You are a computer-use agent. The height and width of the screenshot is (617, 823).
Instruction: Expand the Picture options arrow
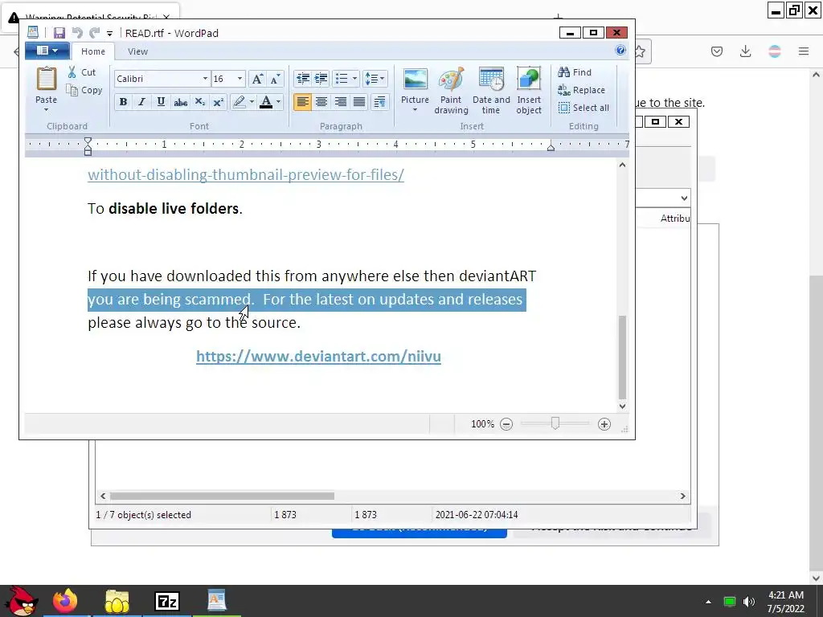[416, 110]
